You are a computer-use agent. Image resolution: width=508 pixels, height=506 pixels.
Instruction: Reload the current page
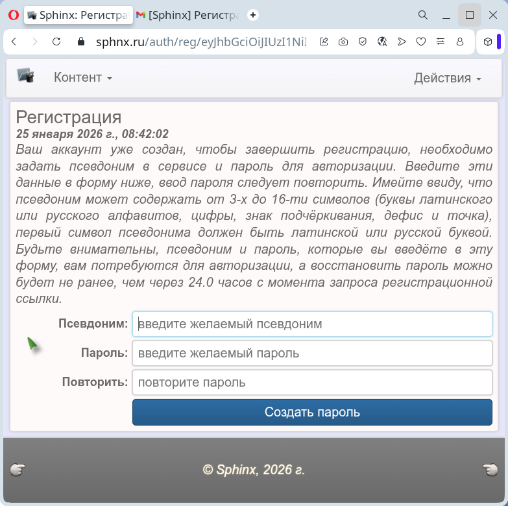pos(56,42)
